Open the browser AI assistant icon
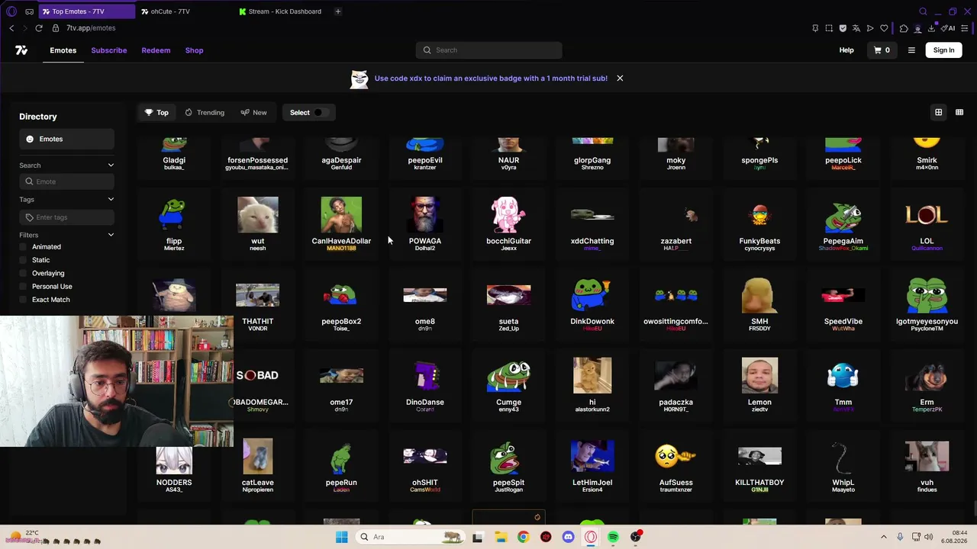The image size is (977, 549). (x=950, y=28)
